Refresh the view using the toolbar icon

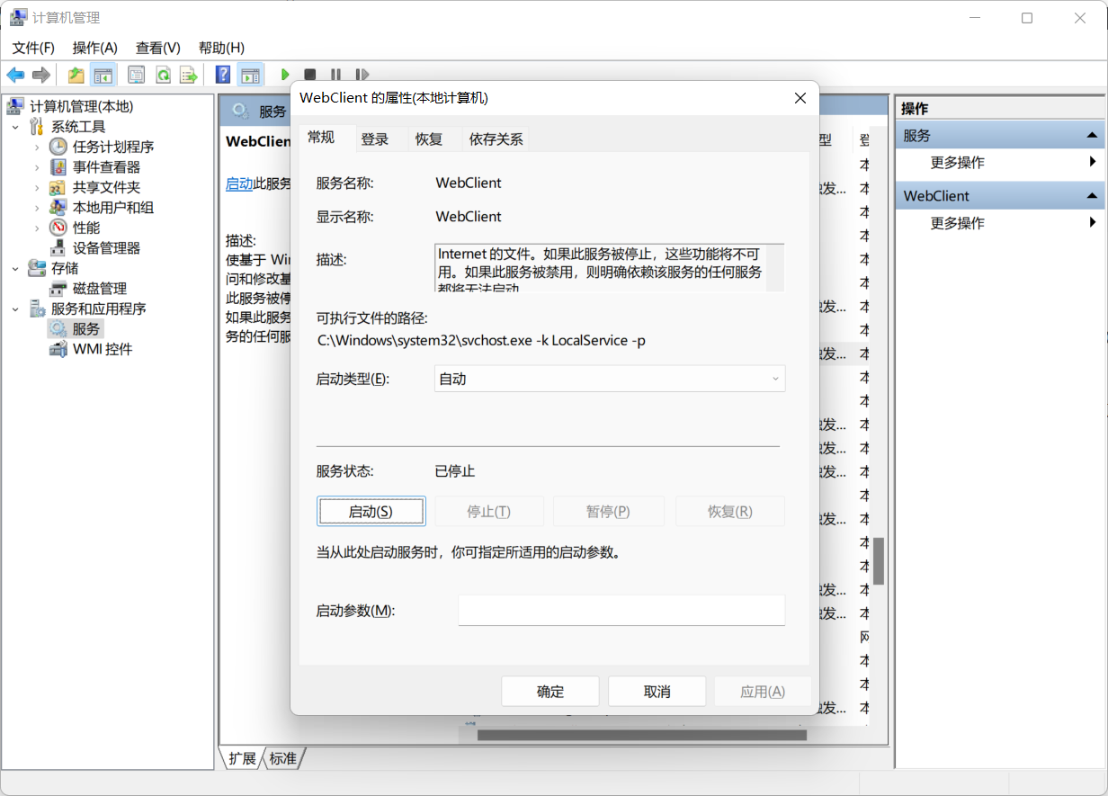[x=163, y=75]
